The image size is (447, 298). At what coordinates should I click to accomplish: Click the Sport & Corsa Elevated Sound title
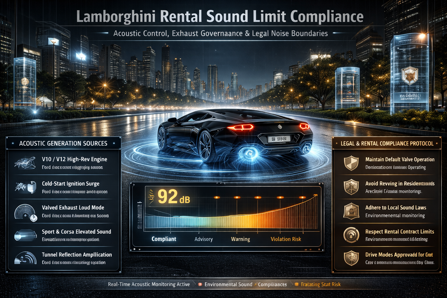(x=77, y=232)
